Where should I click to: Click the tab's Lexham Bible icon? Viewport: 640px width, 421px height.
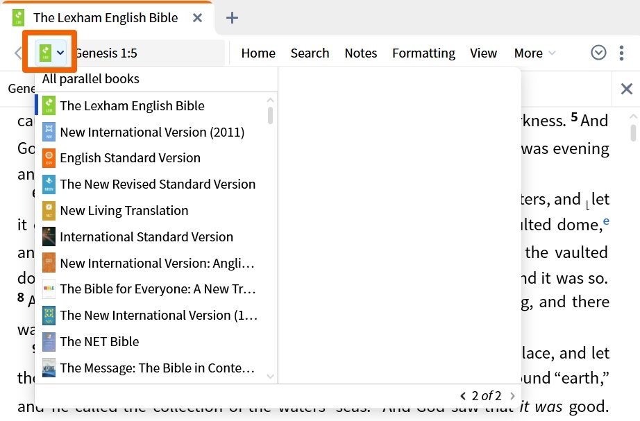tap(18, 18)
